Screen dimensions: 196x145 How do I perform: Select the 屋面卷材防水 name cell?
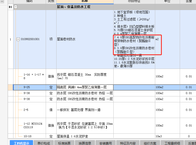85,39
